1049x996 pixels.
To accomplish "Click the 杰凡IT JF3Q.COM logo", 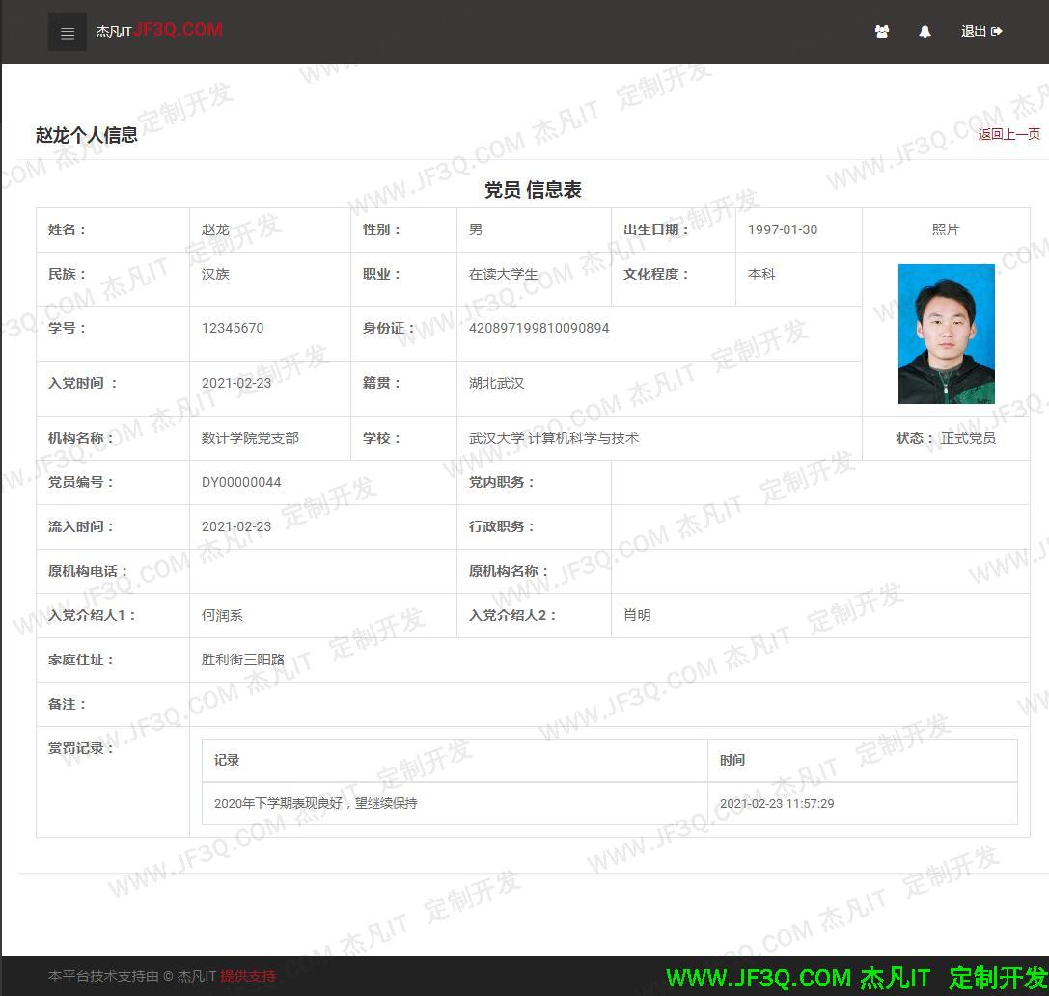I will coord(158,30).
